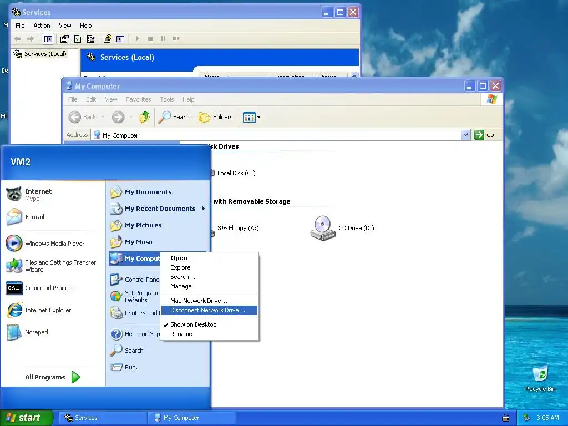The height and width of the screenshot is (426, 568).
Task: Expand All Programs list
Action: [x=53, y=377]
